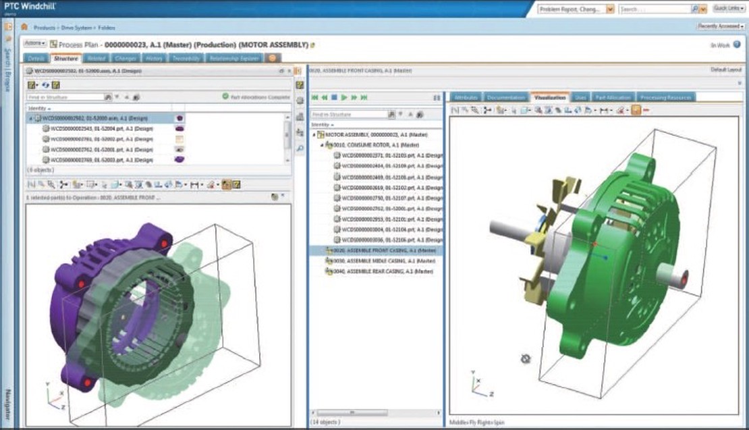Click the Home icon in breadcrumb bar
The image size is (749, 430).
point(25,28)
